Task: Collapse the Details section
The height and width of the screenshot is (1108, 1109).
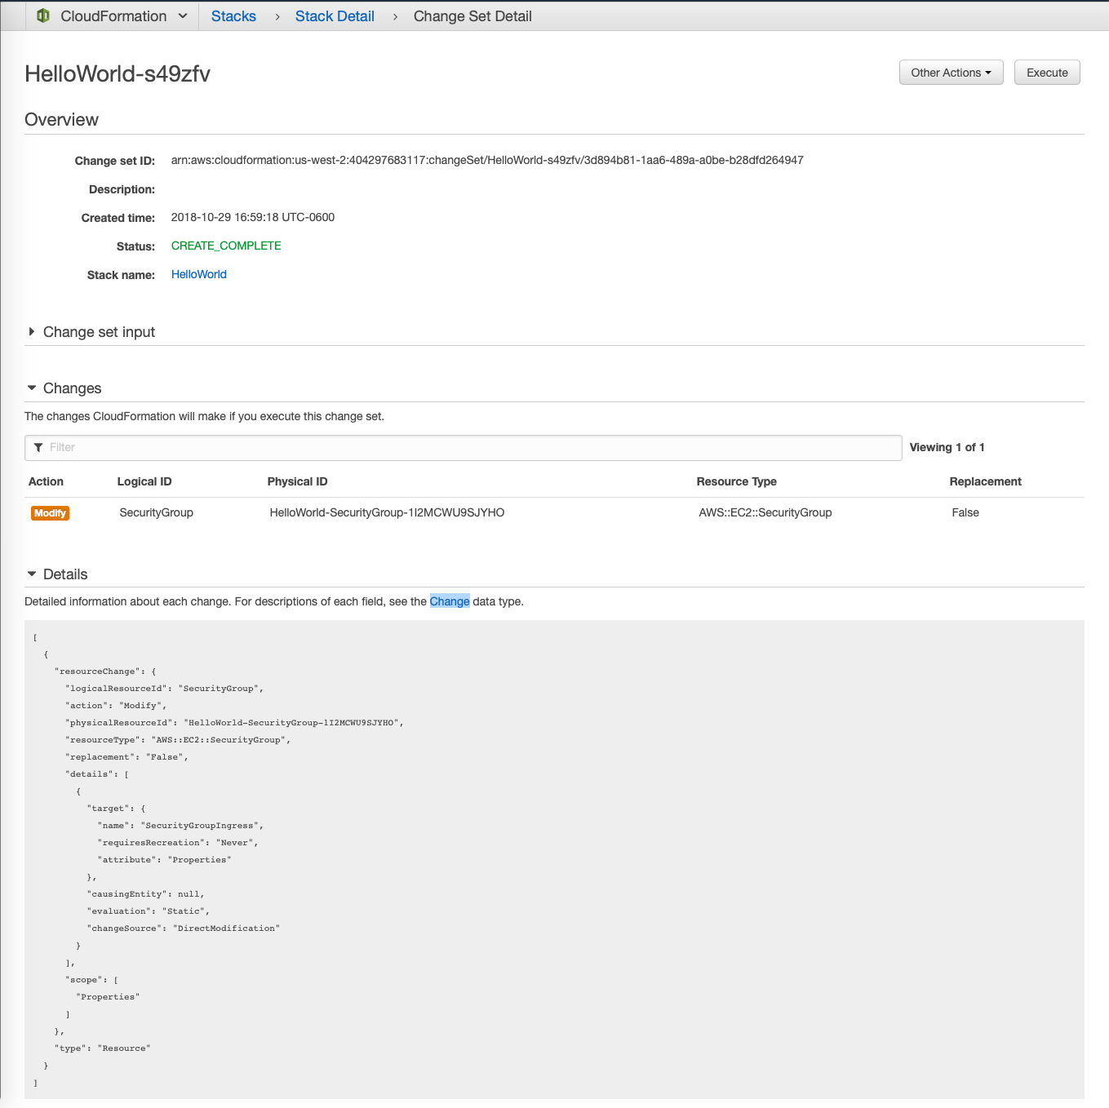Action: tap(57, 574)
